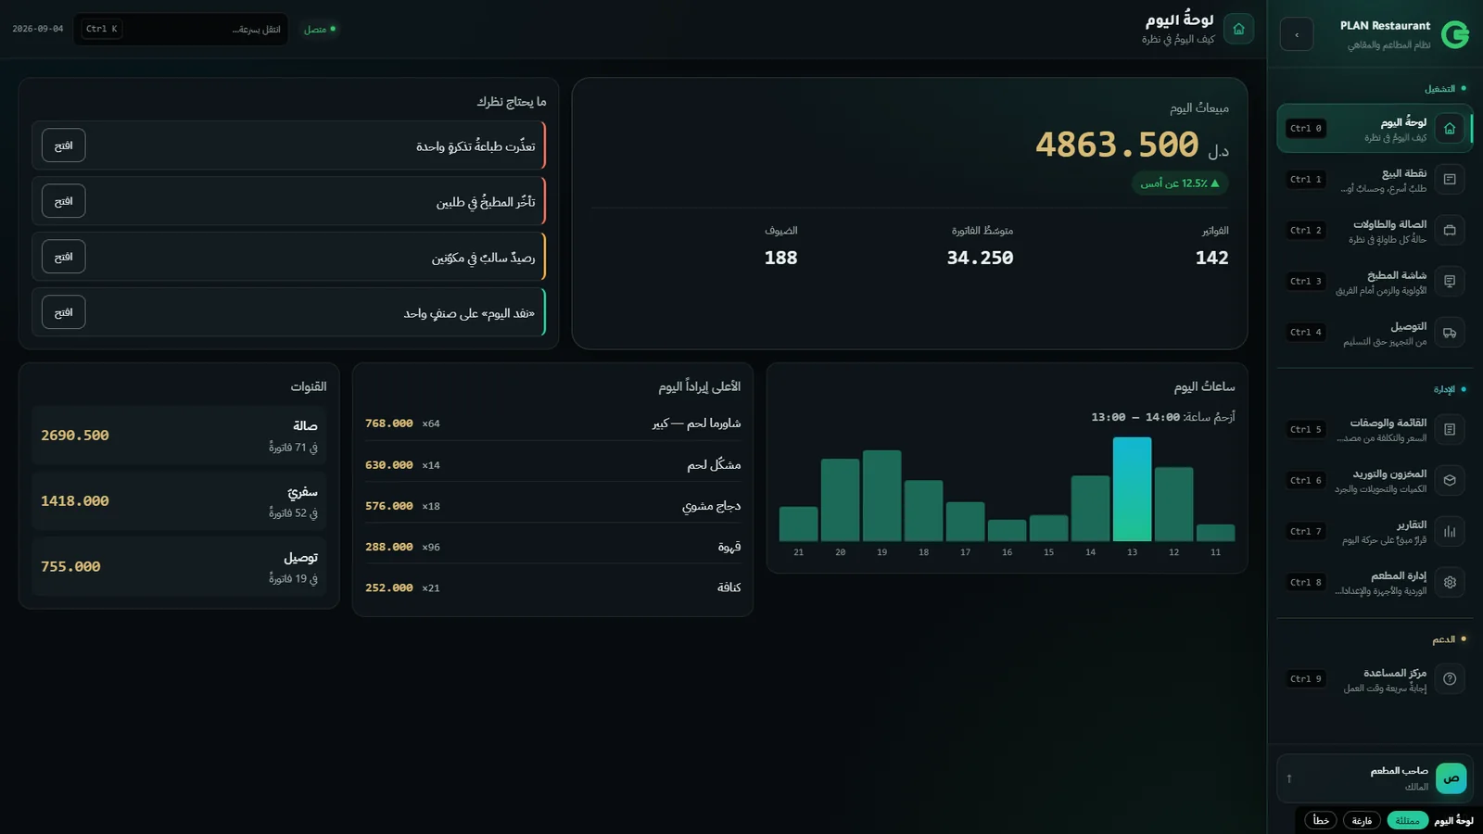Viewport: 1483px width, 834px height.
Task: Click the hour 13 bar in the chart
Action: click(1132, 489)
